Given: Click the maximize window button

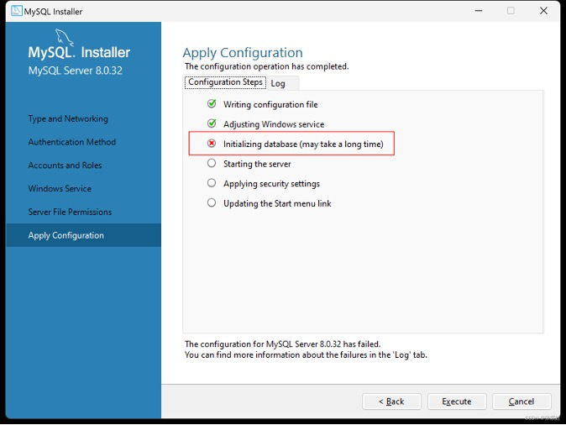Looking at the screenshot, I should click(511, 11).
